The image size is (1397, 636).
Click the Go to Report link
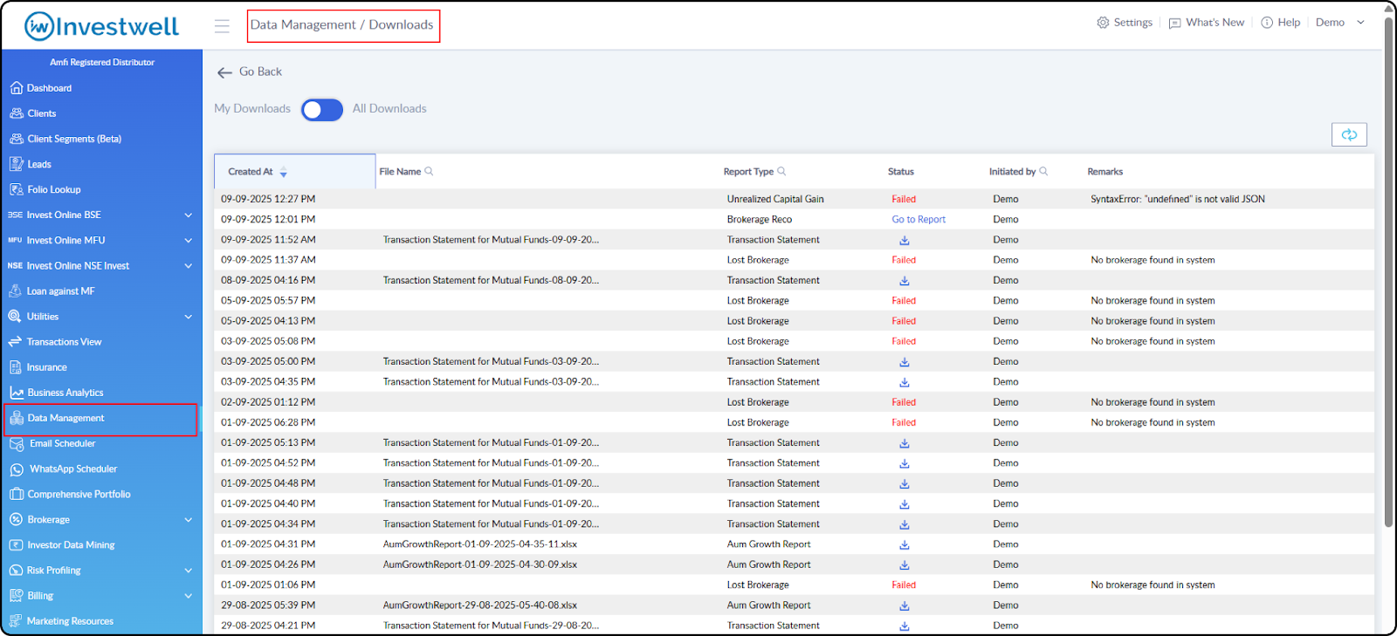tap(919, 220)
